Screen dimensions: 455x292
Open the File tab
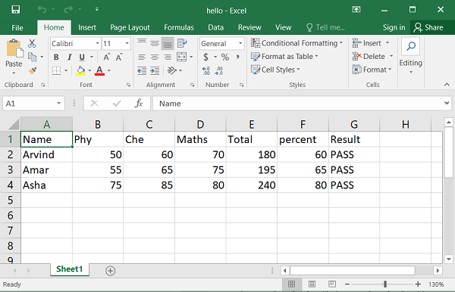[17, 28]
